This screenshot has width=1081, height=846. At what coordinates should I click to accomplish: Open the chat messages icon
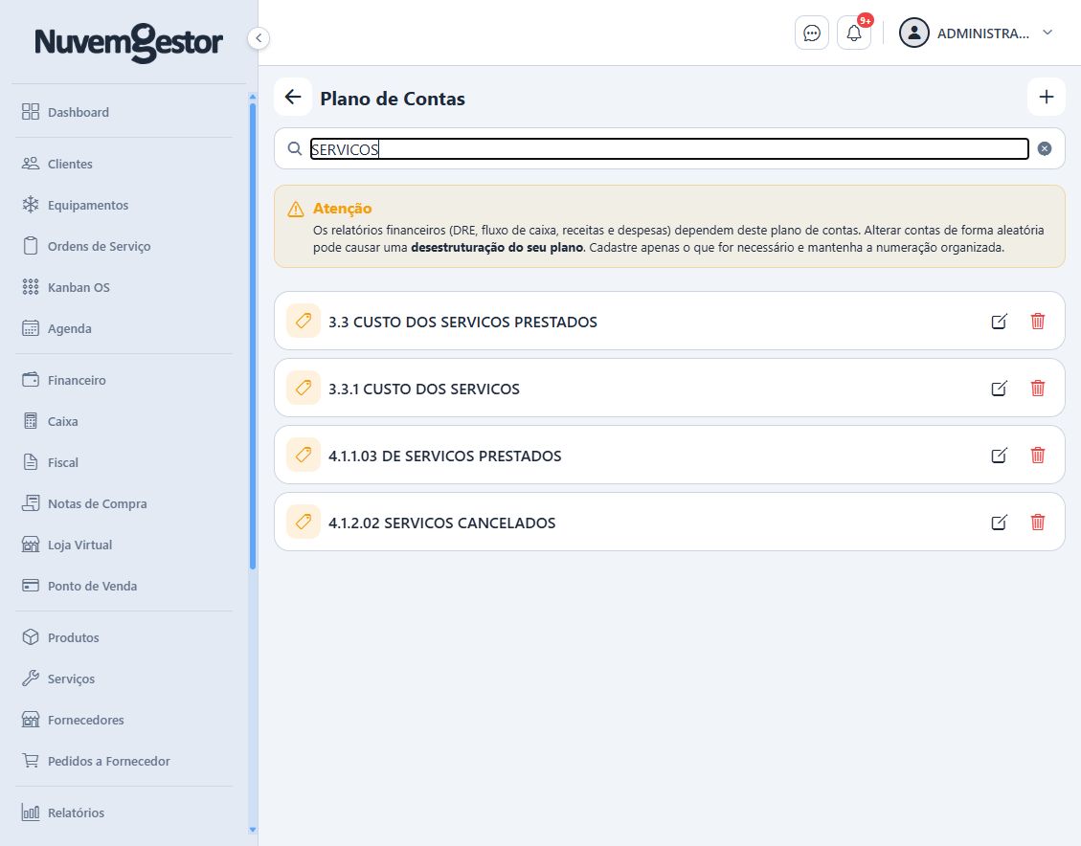pos(811,33)
